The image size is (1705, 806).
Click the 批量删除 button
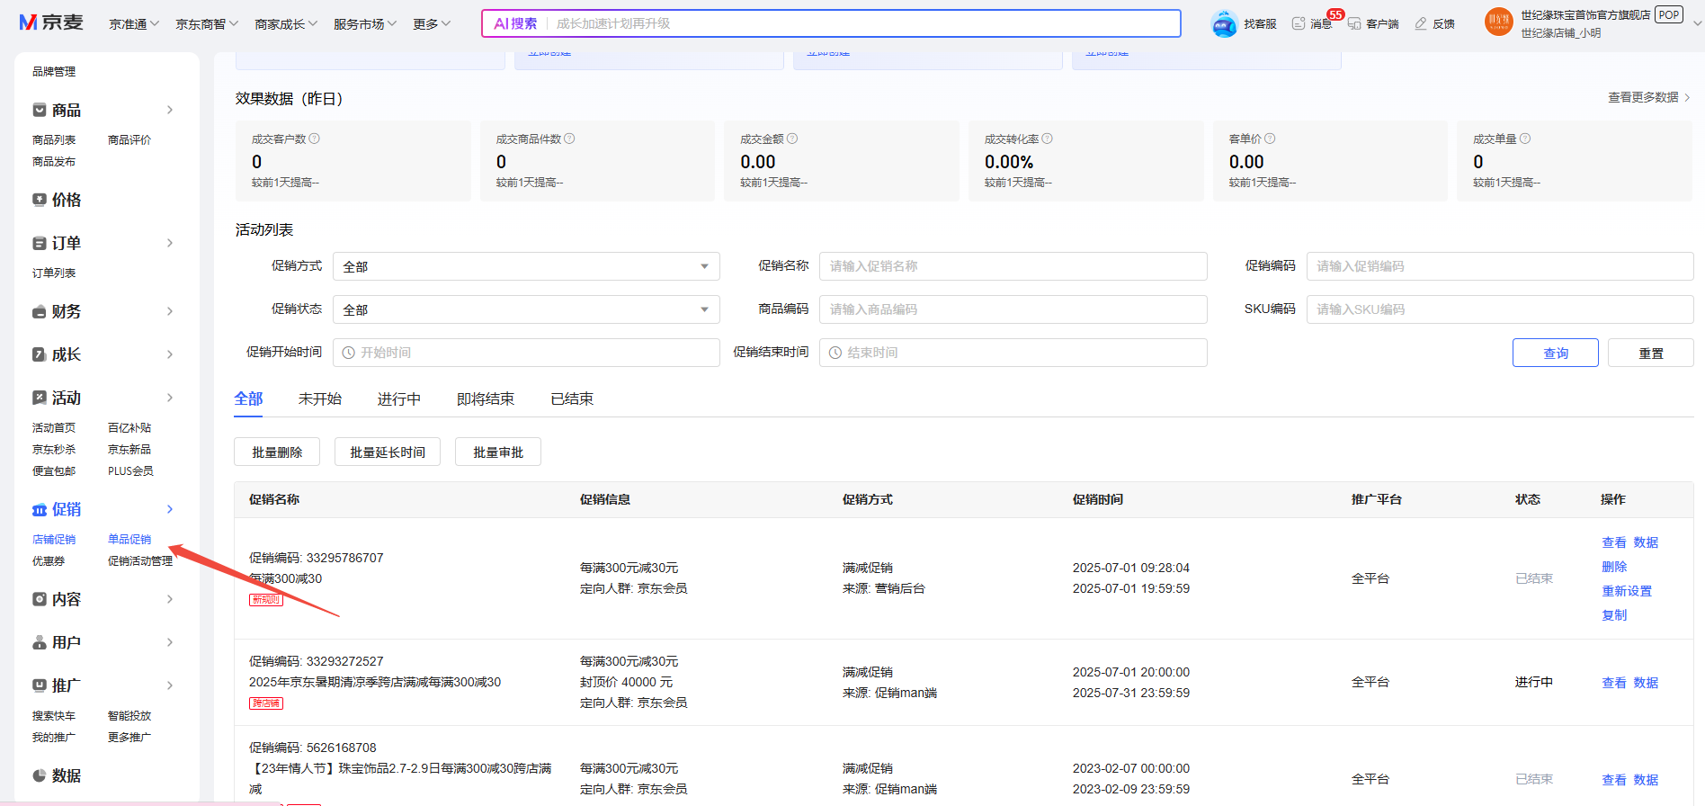[x=277, y=452]
